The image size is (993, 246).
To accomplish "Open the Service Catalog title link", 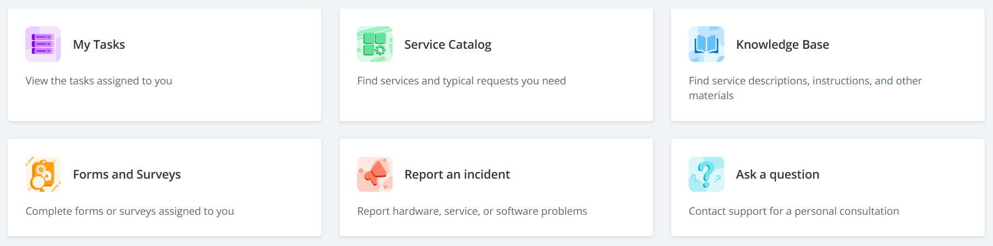I will [x=447, y=44].
